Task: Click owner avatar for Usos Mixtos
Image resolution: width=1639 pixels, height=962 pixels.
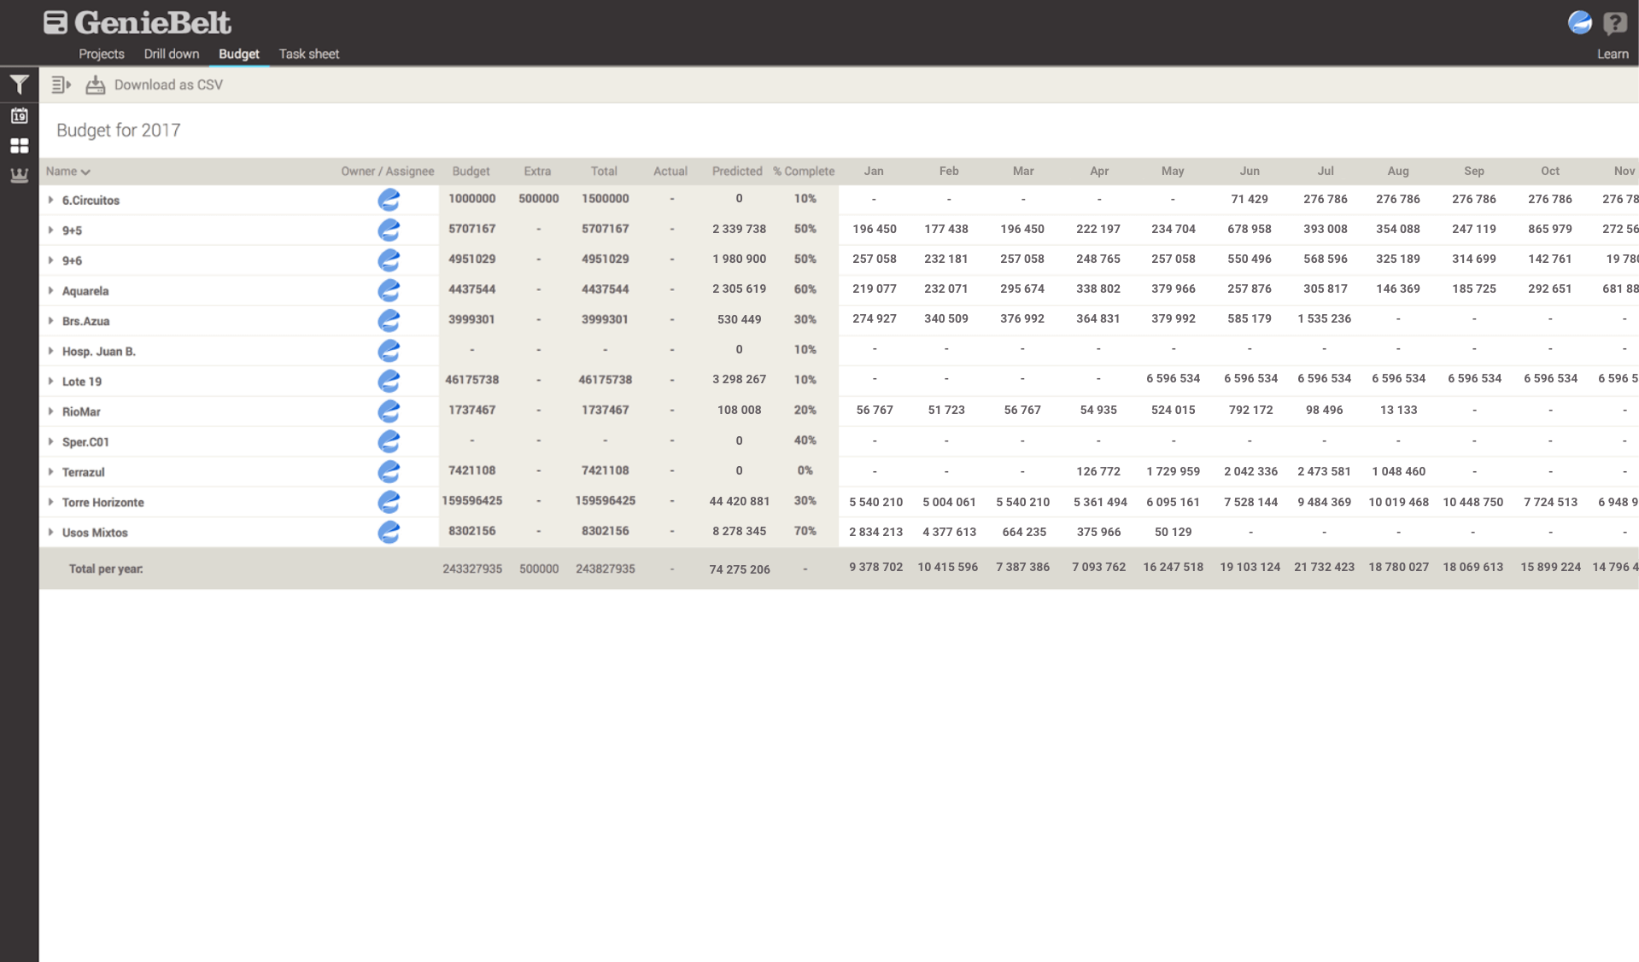Action: point(389,532)
